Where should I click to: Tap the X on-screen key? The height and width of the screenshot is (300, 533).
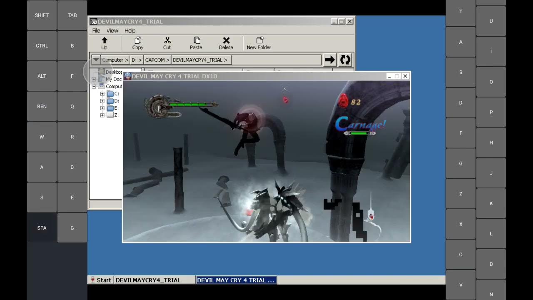pyautogui.click(x=461, y=225)
